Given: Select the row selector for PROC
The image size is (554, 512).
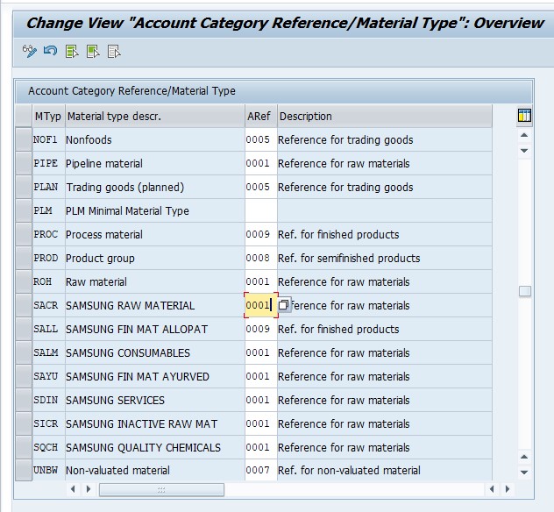Looking at the screenshot, I should [x=24, y=234].
